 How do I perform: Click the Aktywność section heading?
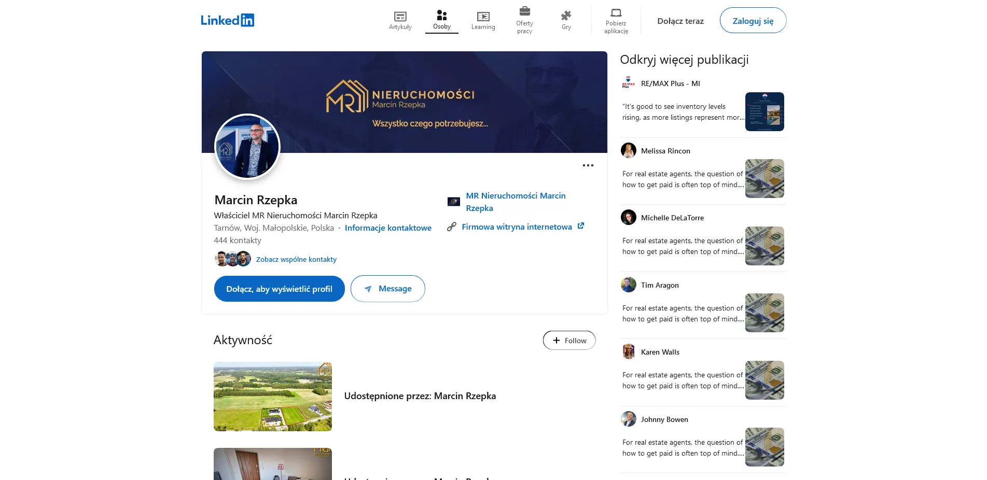tap(243, 340)
